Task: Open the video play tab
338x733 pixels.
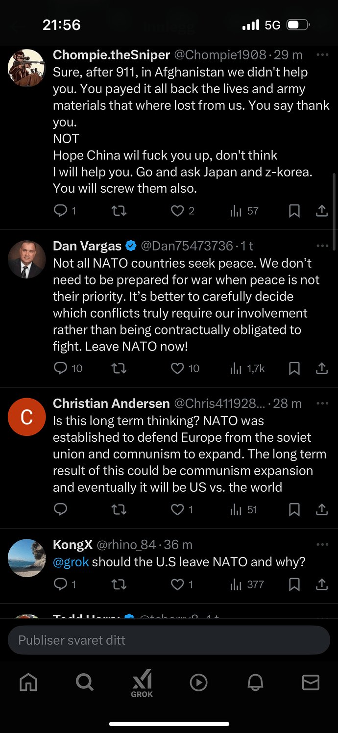Action: pyautogui.click(x=198, y=682)
